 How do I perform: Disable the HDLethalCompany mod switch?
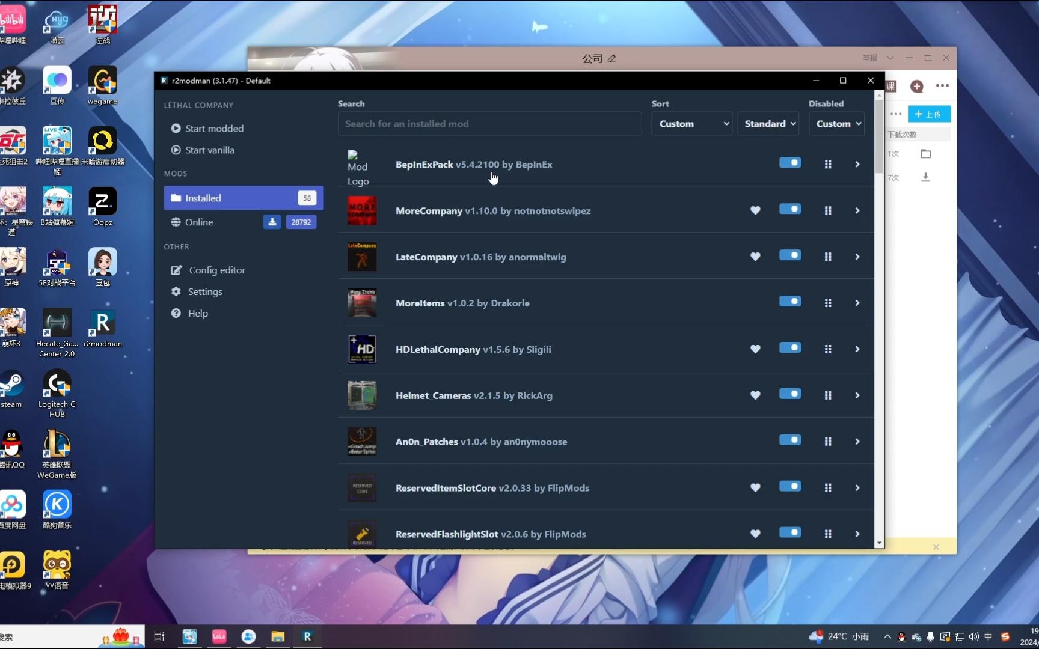[x=790, y=348]
